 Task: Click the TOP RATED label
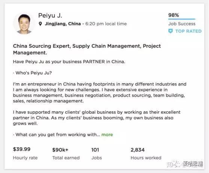point(188,31)
